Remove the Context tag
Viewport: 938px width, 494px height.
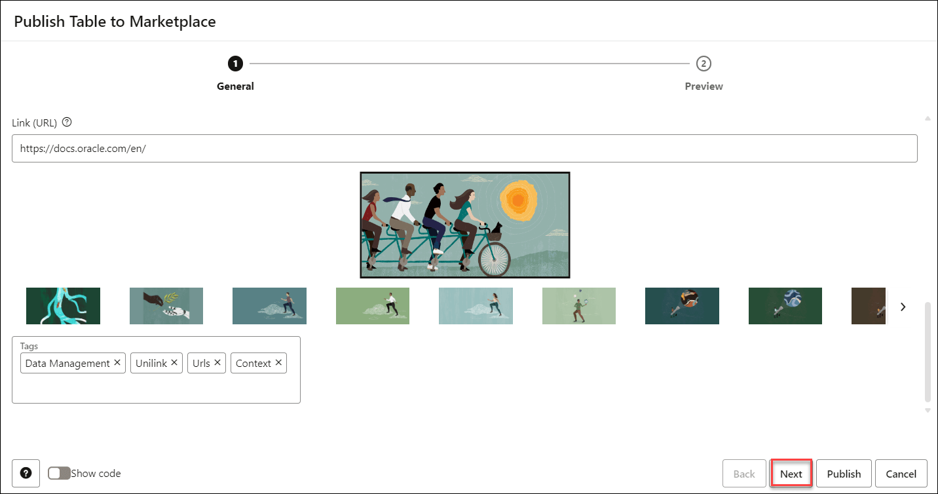click(x=278, y=362)
